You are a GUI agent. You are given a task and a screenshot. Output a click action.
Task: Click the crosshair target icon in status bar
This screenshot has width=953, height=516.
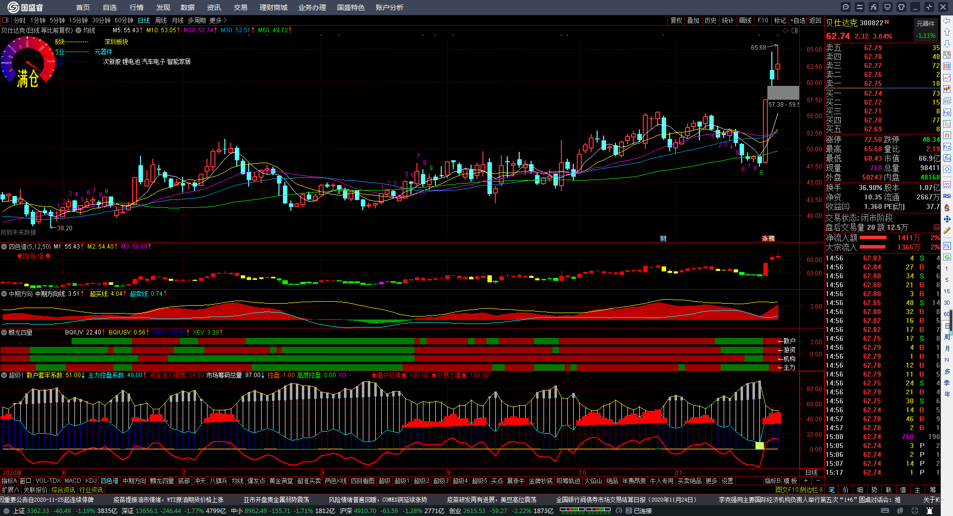coord(914,511)
